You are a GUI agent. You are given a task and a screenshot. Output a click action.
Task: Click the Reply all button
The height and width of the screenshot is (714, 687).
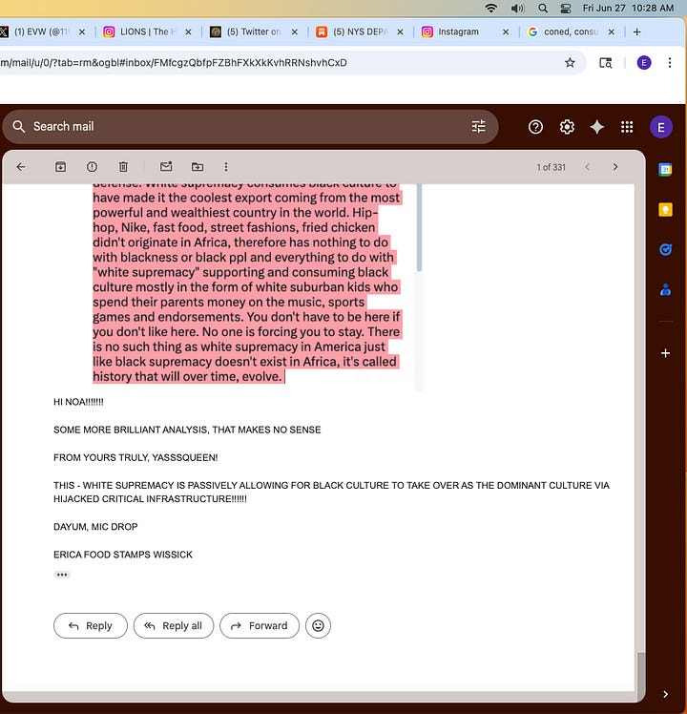click(x=173, y=625)
